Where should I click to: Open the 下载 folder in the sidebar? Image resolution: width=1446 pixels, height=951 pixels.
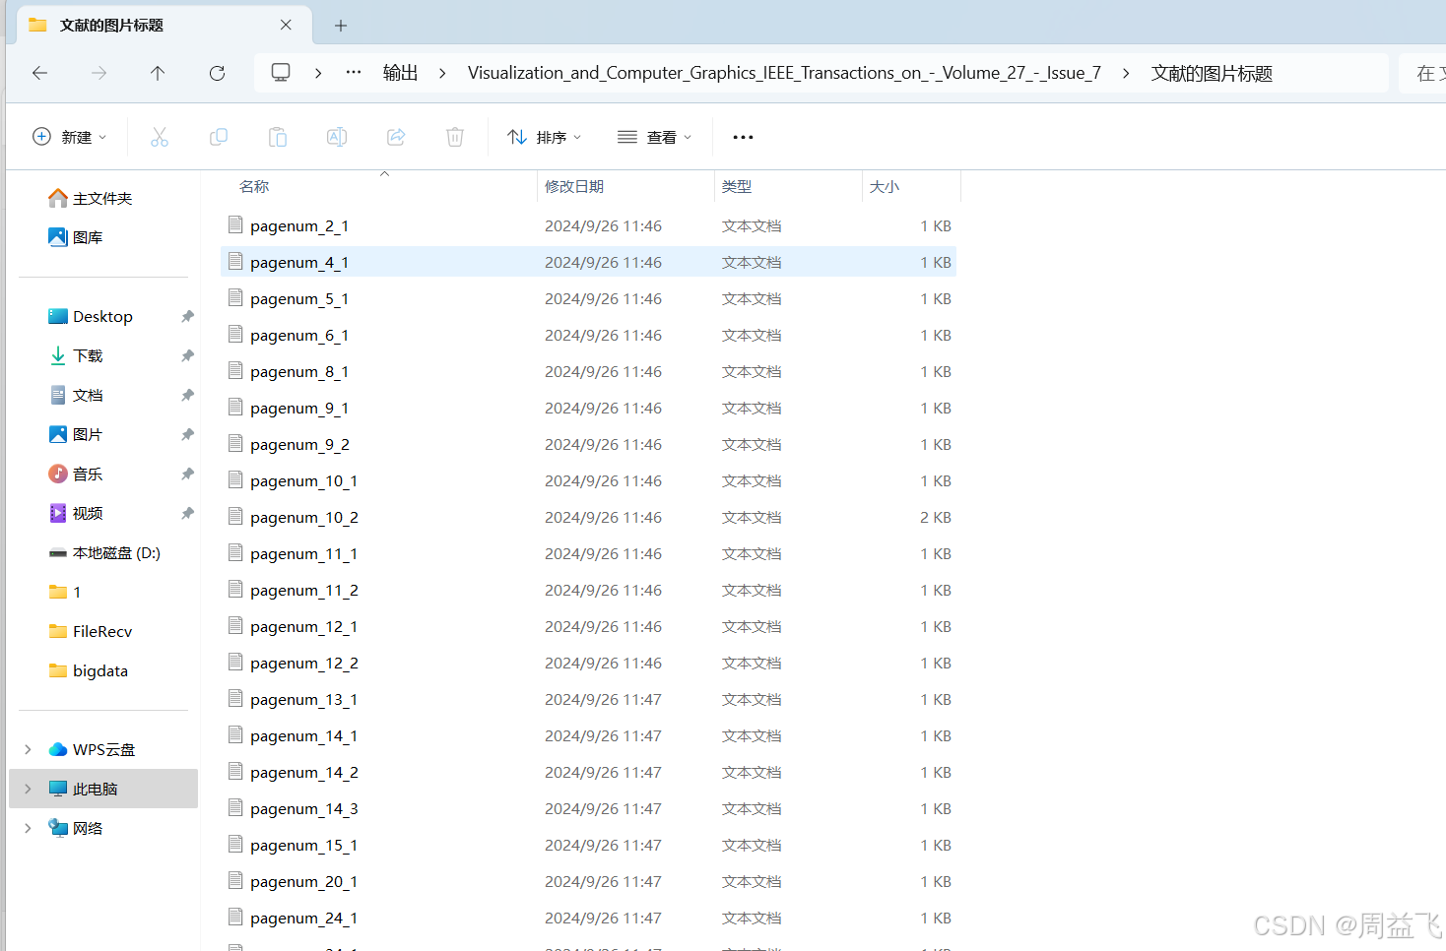pos(89,355)
